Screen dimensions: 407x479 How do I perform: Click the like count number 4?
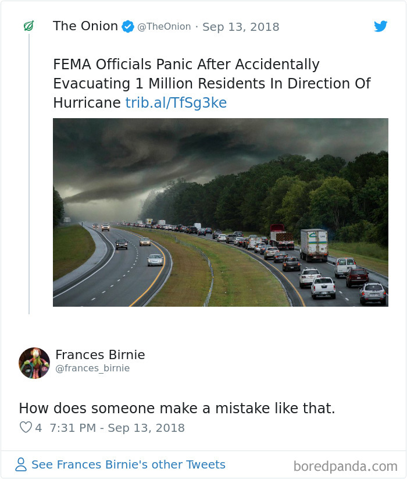coord(38,428)
